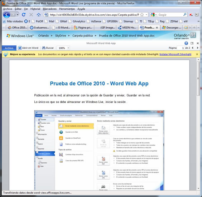
Task: Open the ZDNet bookmark
Action: (172, 21)
